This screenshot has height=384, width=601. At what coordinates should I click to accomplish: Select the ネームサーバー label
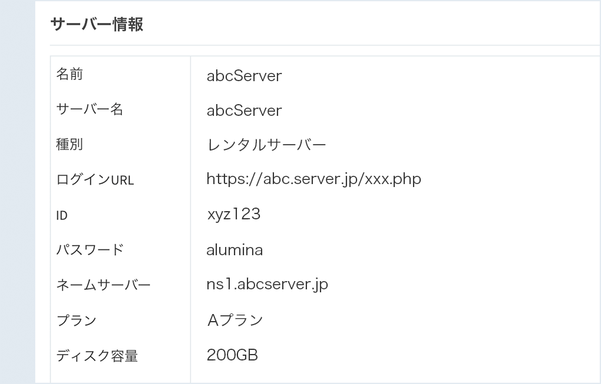pyautogui.click(x=103, y=285)
